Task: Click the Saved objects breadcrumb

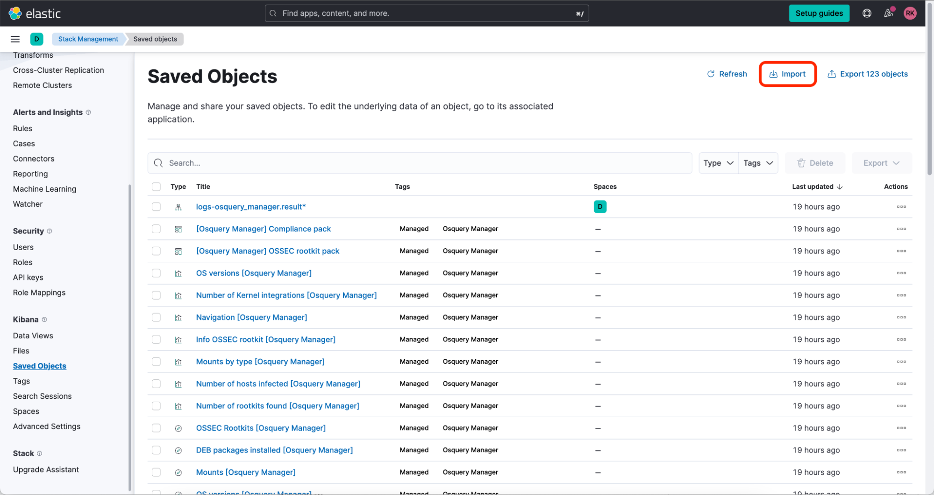Action: 155,39
